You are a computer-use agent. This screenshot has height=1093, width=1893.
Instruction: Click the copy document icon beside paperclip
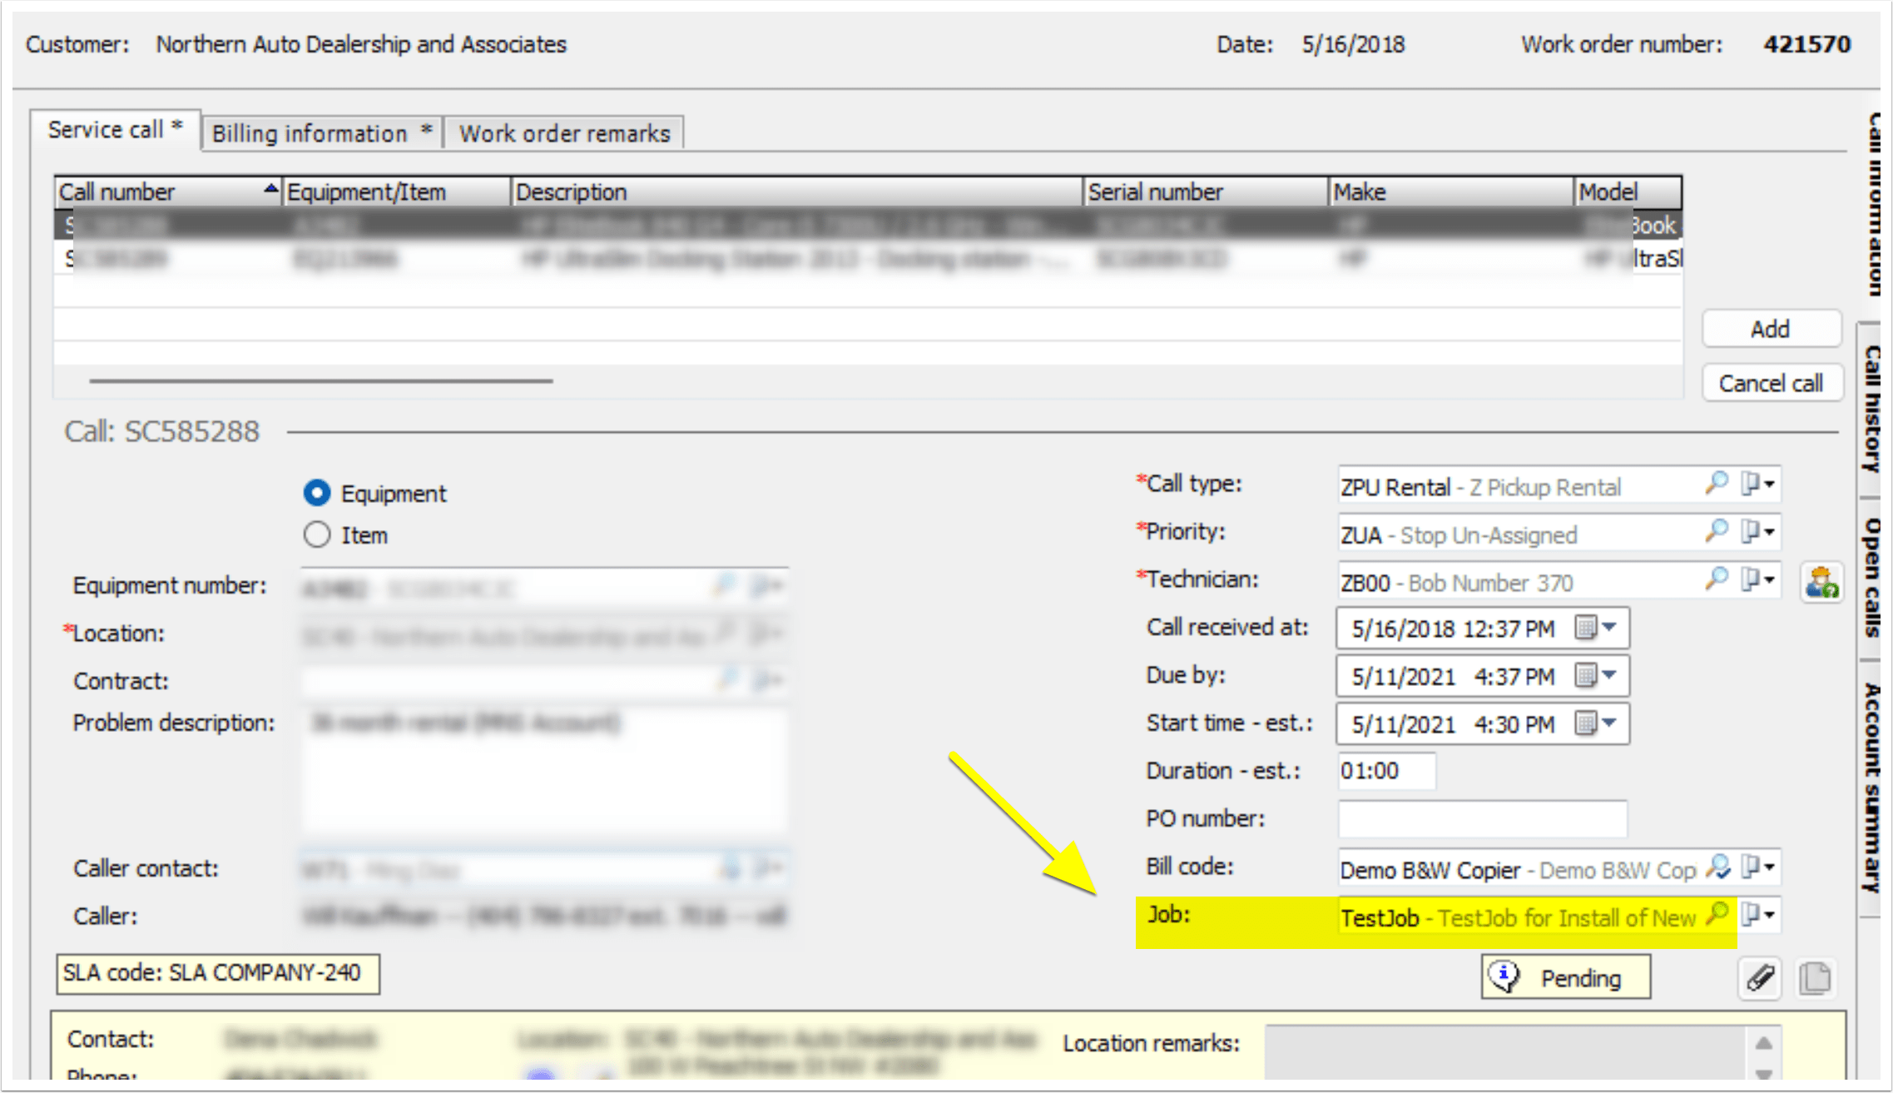point(1815,978)
